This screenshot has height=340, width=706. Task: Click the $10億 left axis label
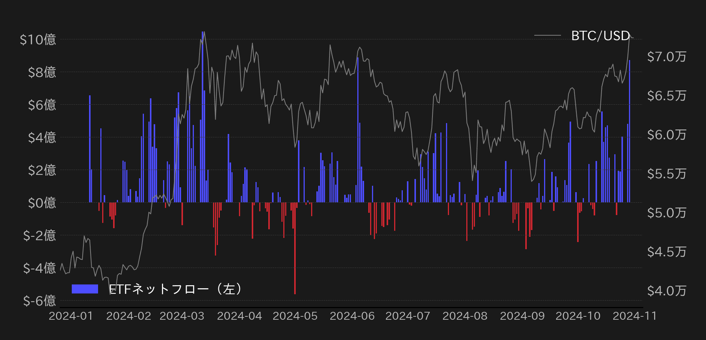[38, 39]
